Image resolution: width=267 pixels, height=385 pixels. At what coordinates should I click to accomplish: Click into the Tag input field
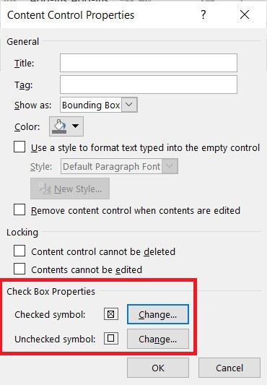pyautogui.click(x=149, y=85)
